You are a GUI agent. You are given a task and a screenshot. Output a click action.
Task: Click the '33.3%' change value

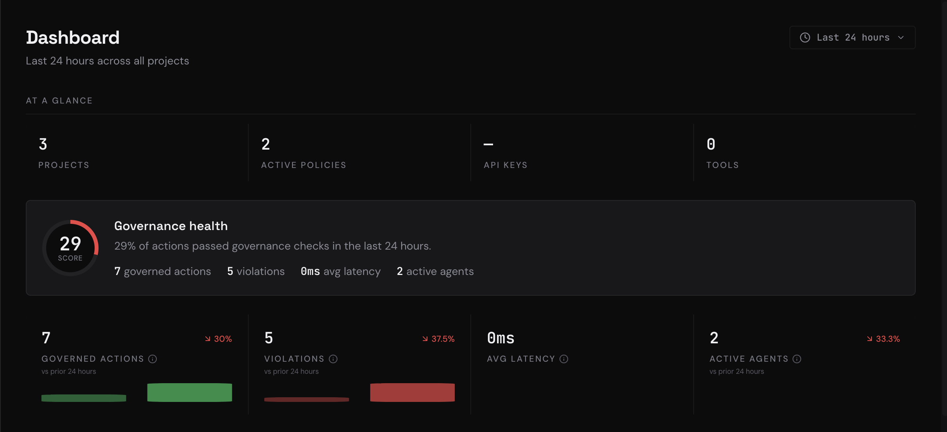tap(888, 339)
